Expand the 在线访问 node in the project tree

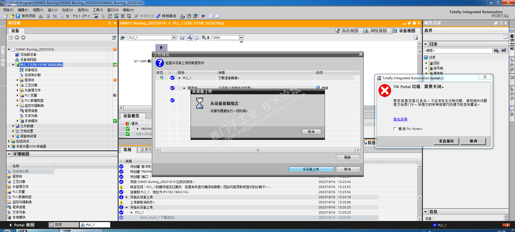click(9, 141)
